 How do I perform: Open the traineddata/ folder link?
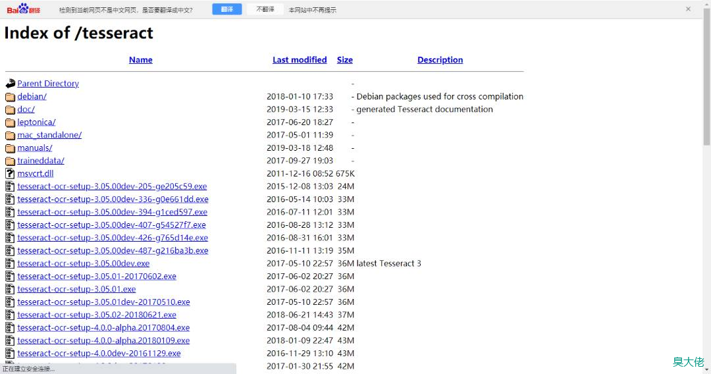click(x=41, y=161)
